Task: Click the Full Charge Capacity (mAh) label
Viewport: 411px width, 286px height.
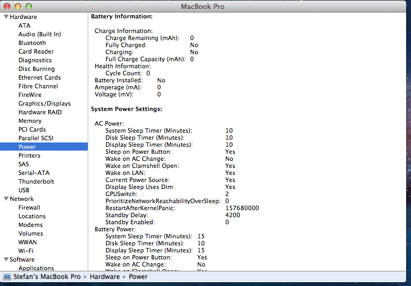Action: click(x=146, y=59)
